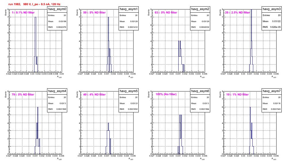The height and width of the screenshot is (164, 286).
Task: Select the havg_asym5 stats box title
Action: click(129, 91)
